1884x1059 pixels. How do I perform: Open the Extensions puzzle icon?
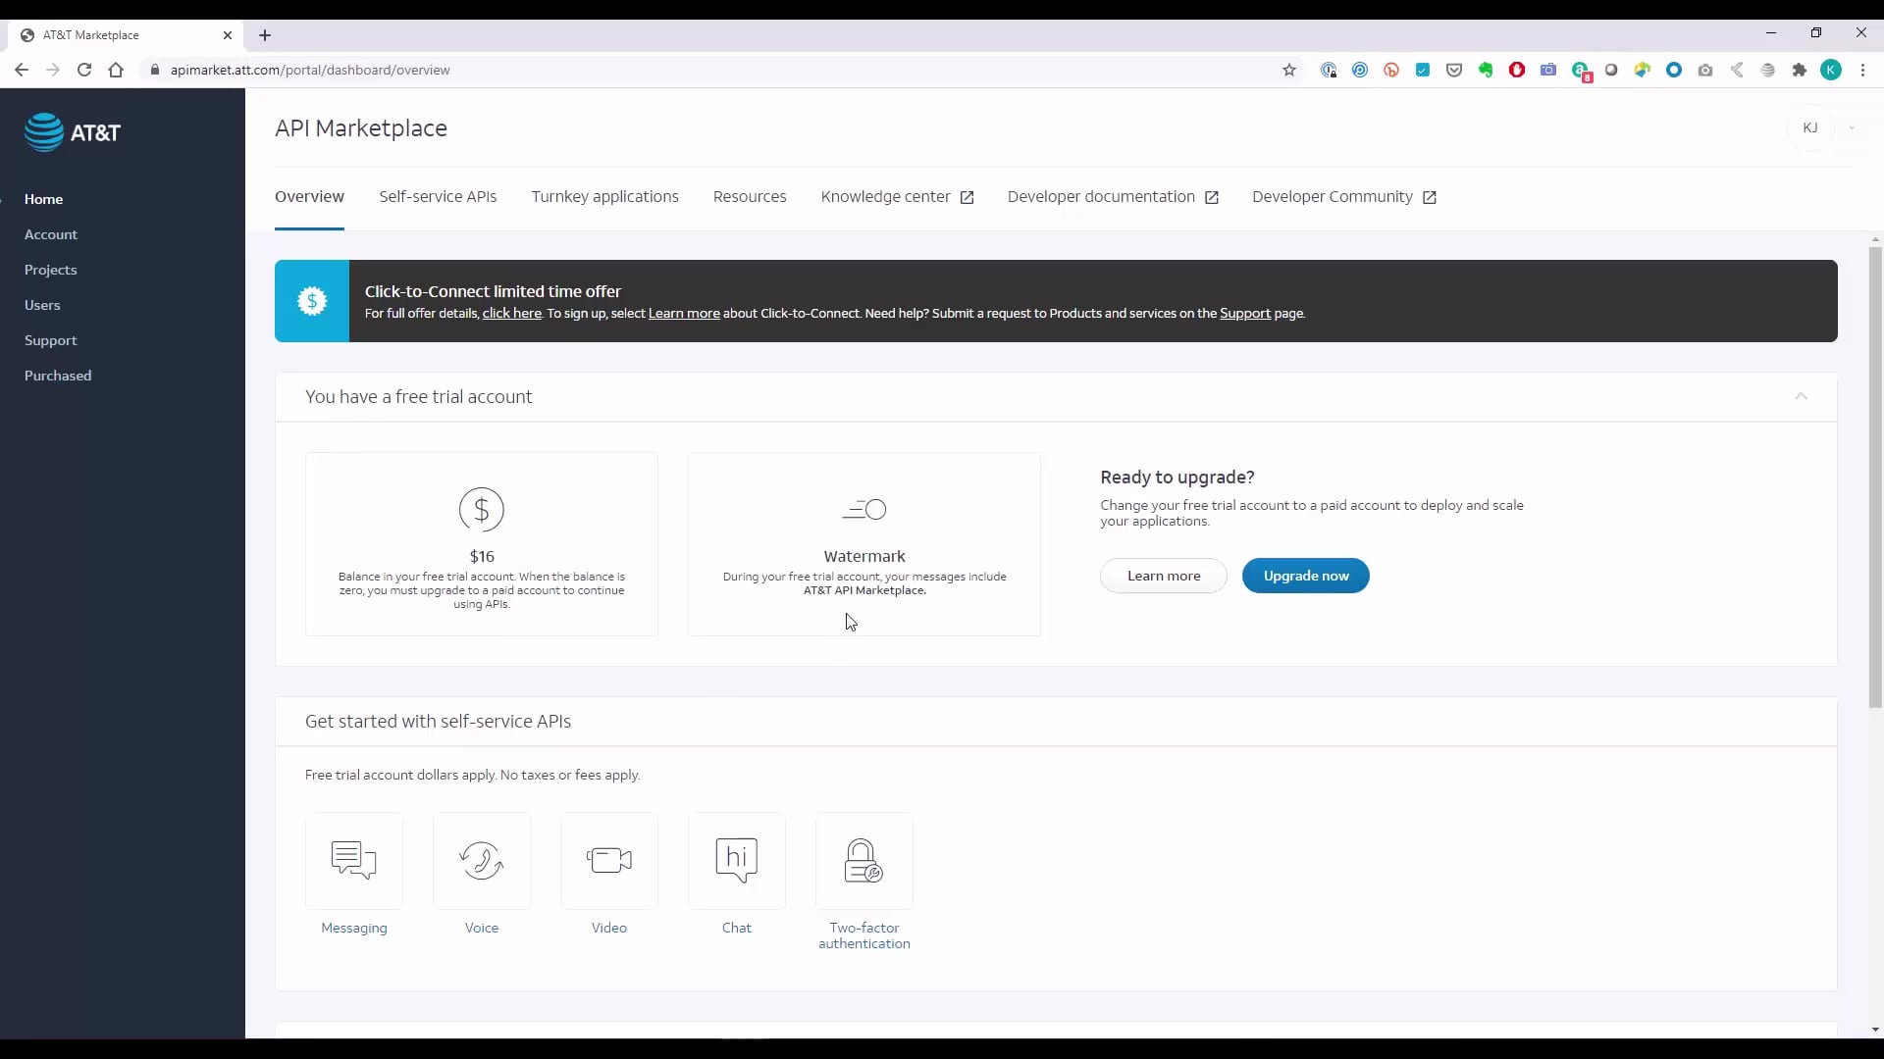[x=1800, y=70]
